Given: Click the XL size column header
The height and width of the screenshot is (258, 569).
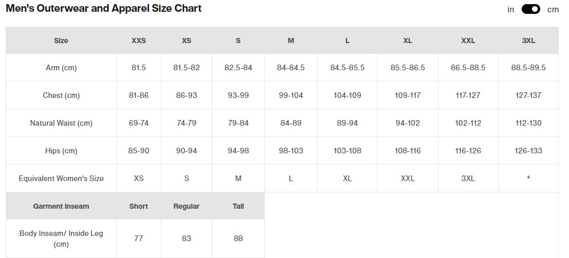Looking at the screenshot, I should pyautogui.click(x=408, y=41).
